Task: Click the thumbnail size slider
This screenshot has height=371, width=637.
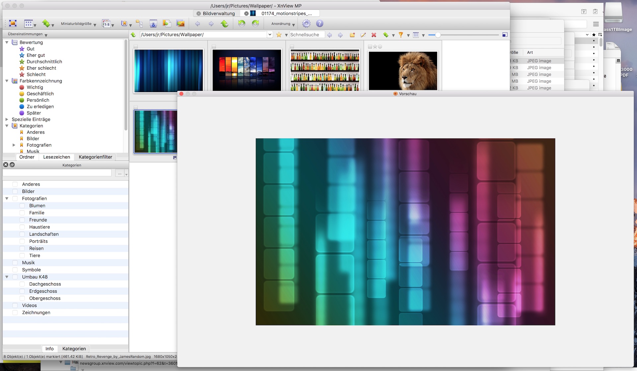Action: pyautogui.click(x=438, y=35)
